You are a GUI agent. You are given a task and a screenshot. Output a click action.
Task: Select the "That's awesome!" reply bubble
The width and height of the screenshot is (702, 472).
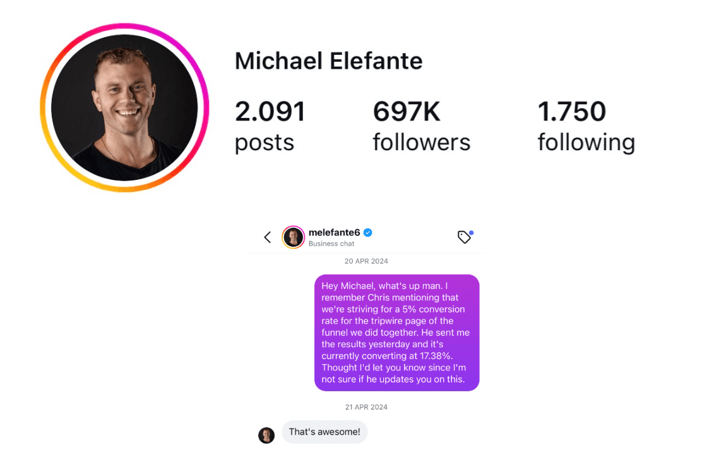(x=324, y=432)
